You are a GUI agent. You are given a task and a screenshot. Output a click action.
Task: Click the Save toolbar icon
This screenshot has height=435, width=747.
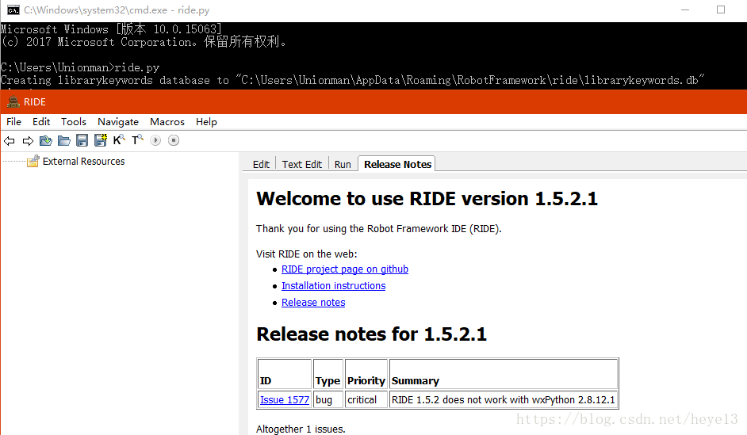click(x=82, y=140)
